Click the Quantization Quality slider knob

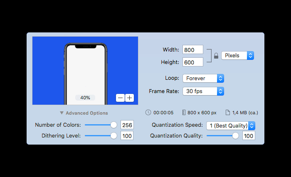click(x=235, y=135)
